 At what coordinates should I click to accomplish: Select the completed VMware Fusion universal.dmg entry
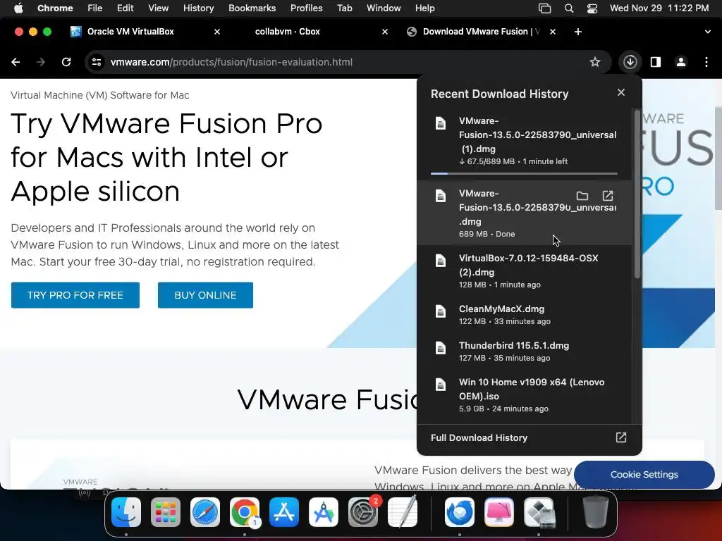pos(525,213)
